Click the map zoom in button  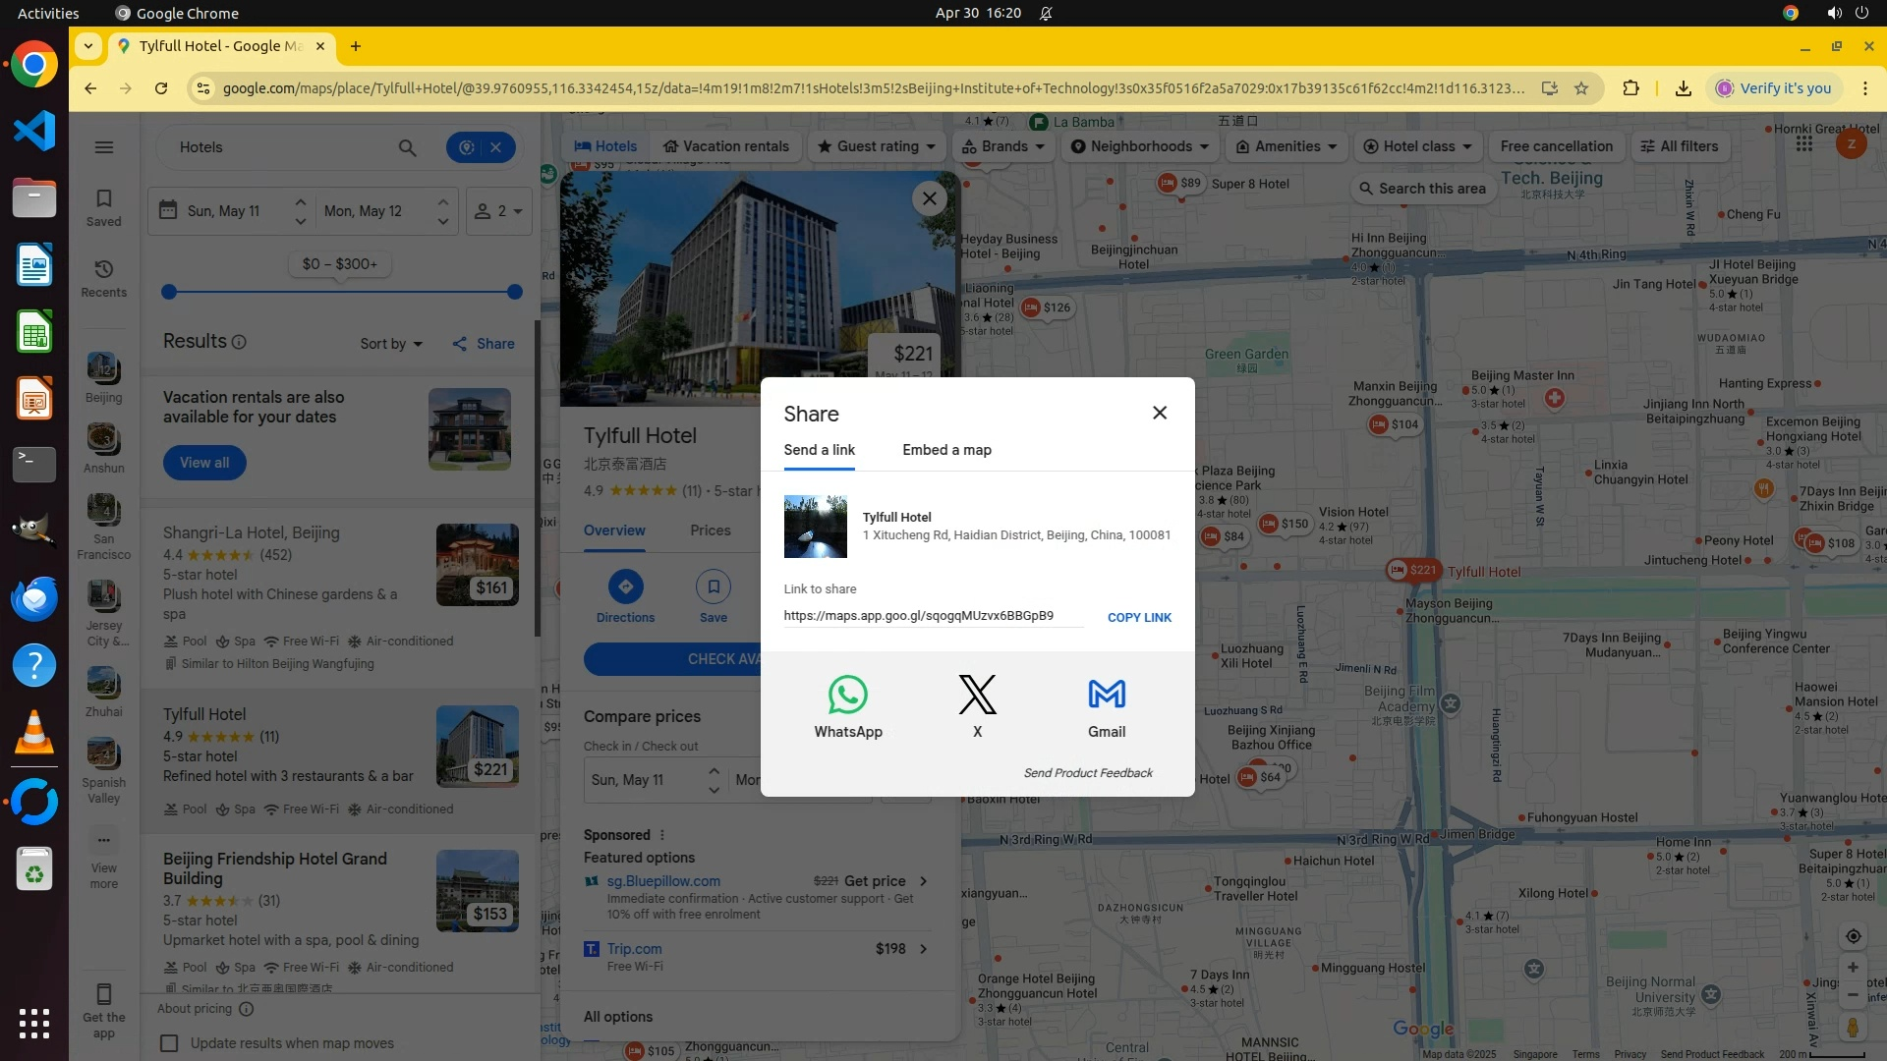point(1853,968)
